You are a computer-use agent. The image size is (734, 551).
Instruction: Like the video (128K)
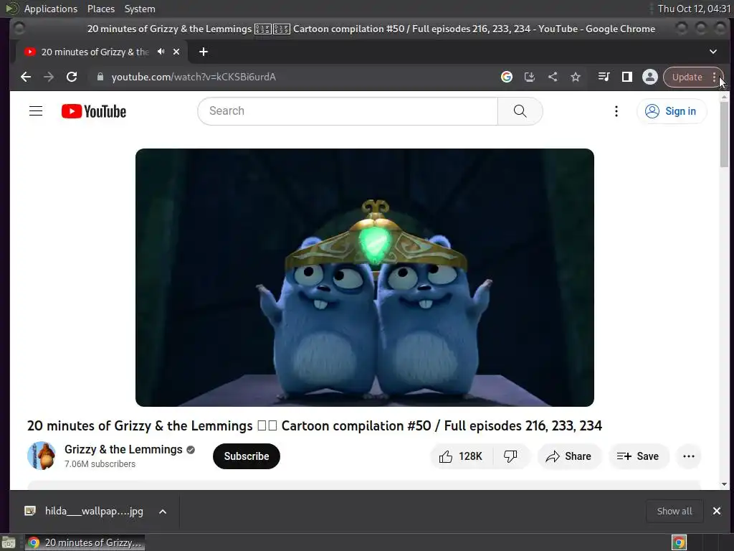pyautogui.click(x=461, y=456)
